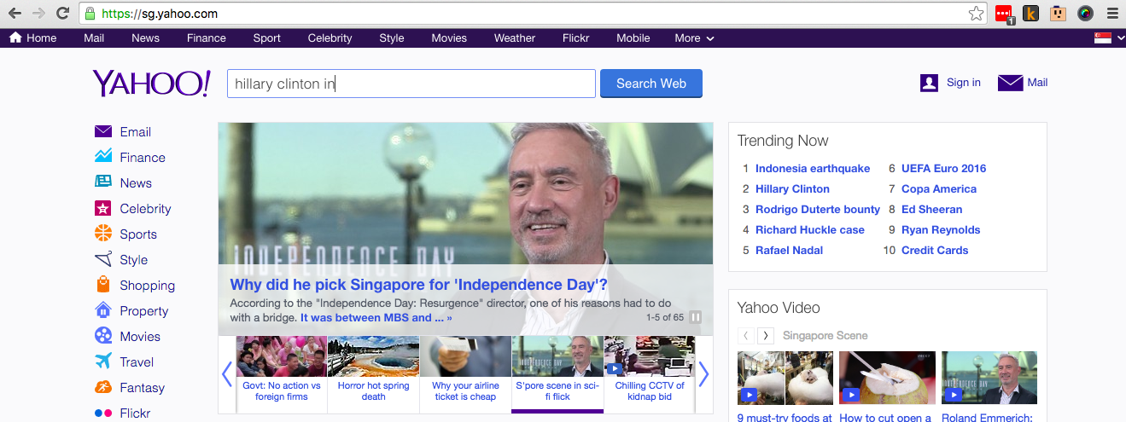1126x422 pixels.
Task: Click the News icon in sidebar
Action: coord(103,182)
